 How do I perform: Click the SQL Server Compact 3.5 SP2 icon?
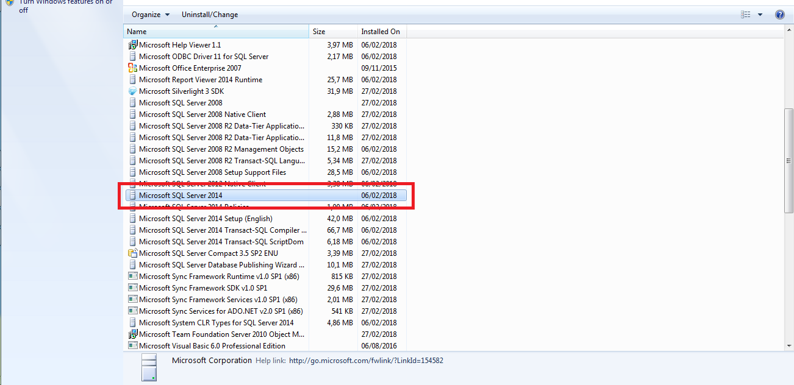pyautogui.click(x=132, y=253)
